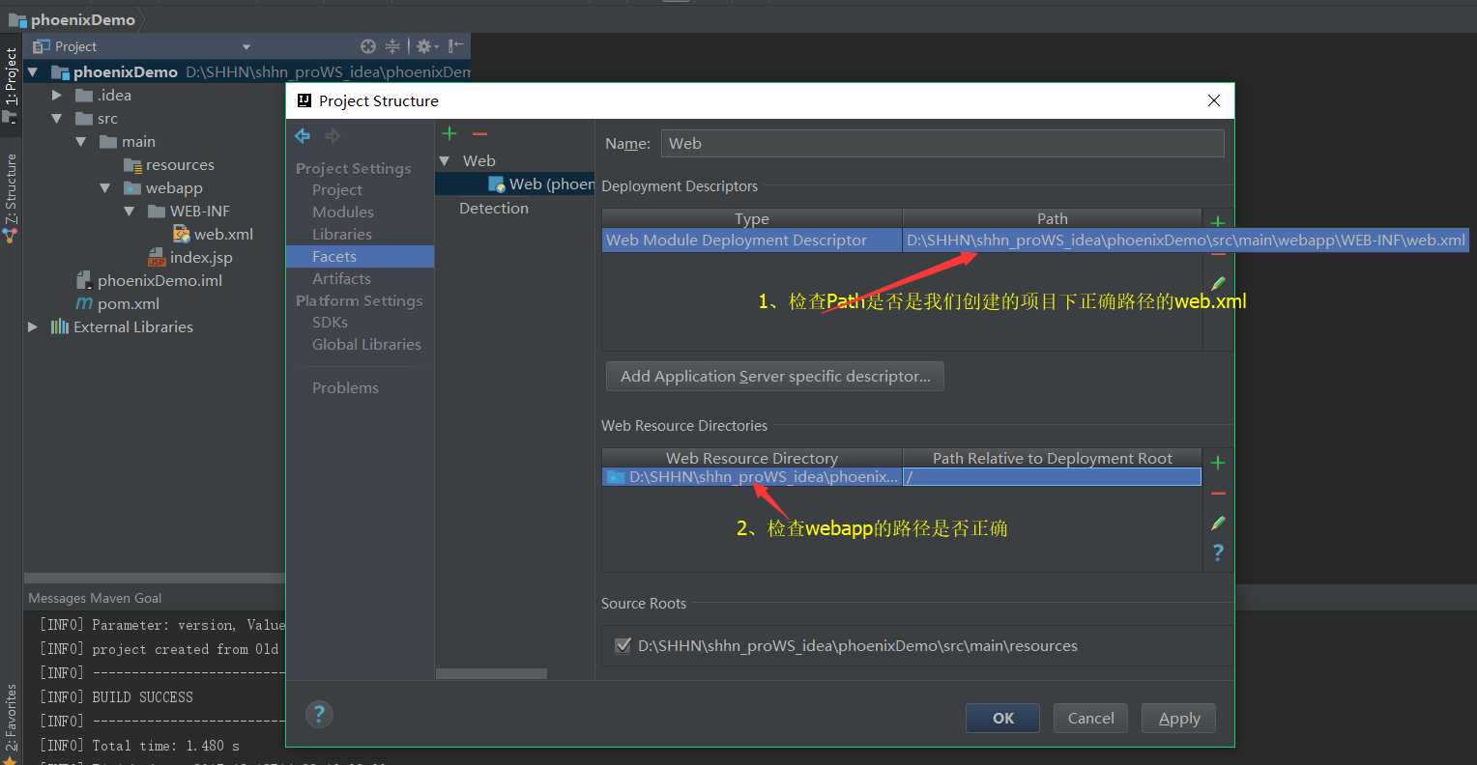Remove the selected facet with red minus

click(x=479, y=133)
